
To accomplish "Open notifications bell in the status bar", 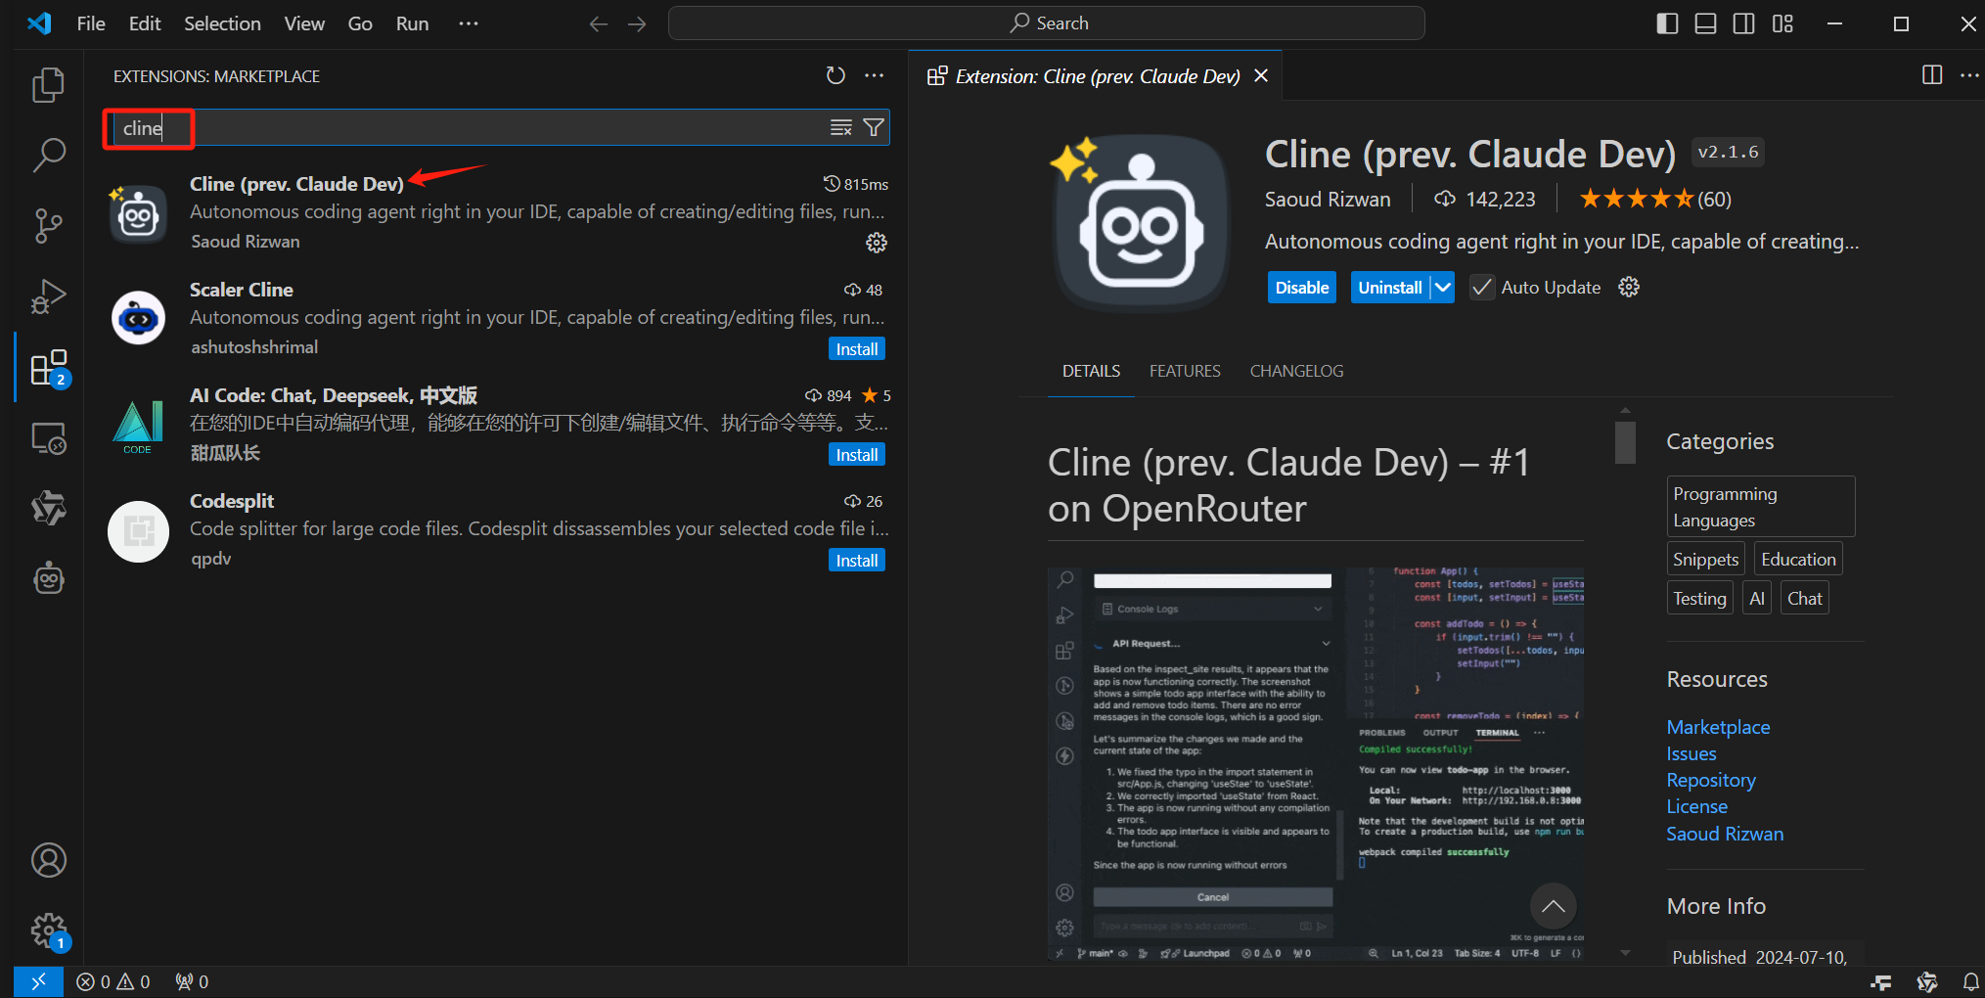I will pos(1970,981).
